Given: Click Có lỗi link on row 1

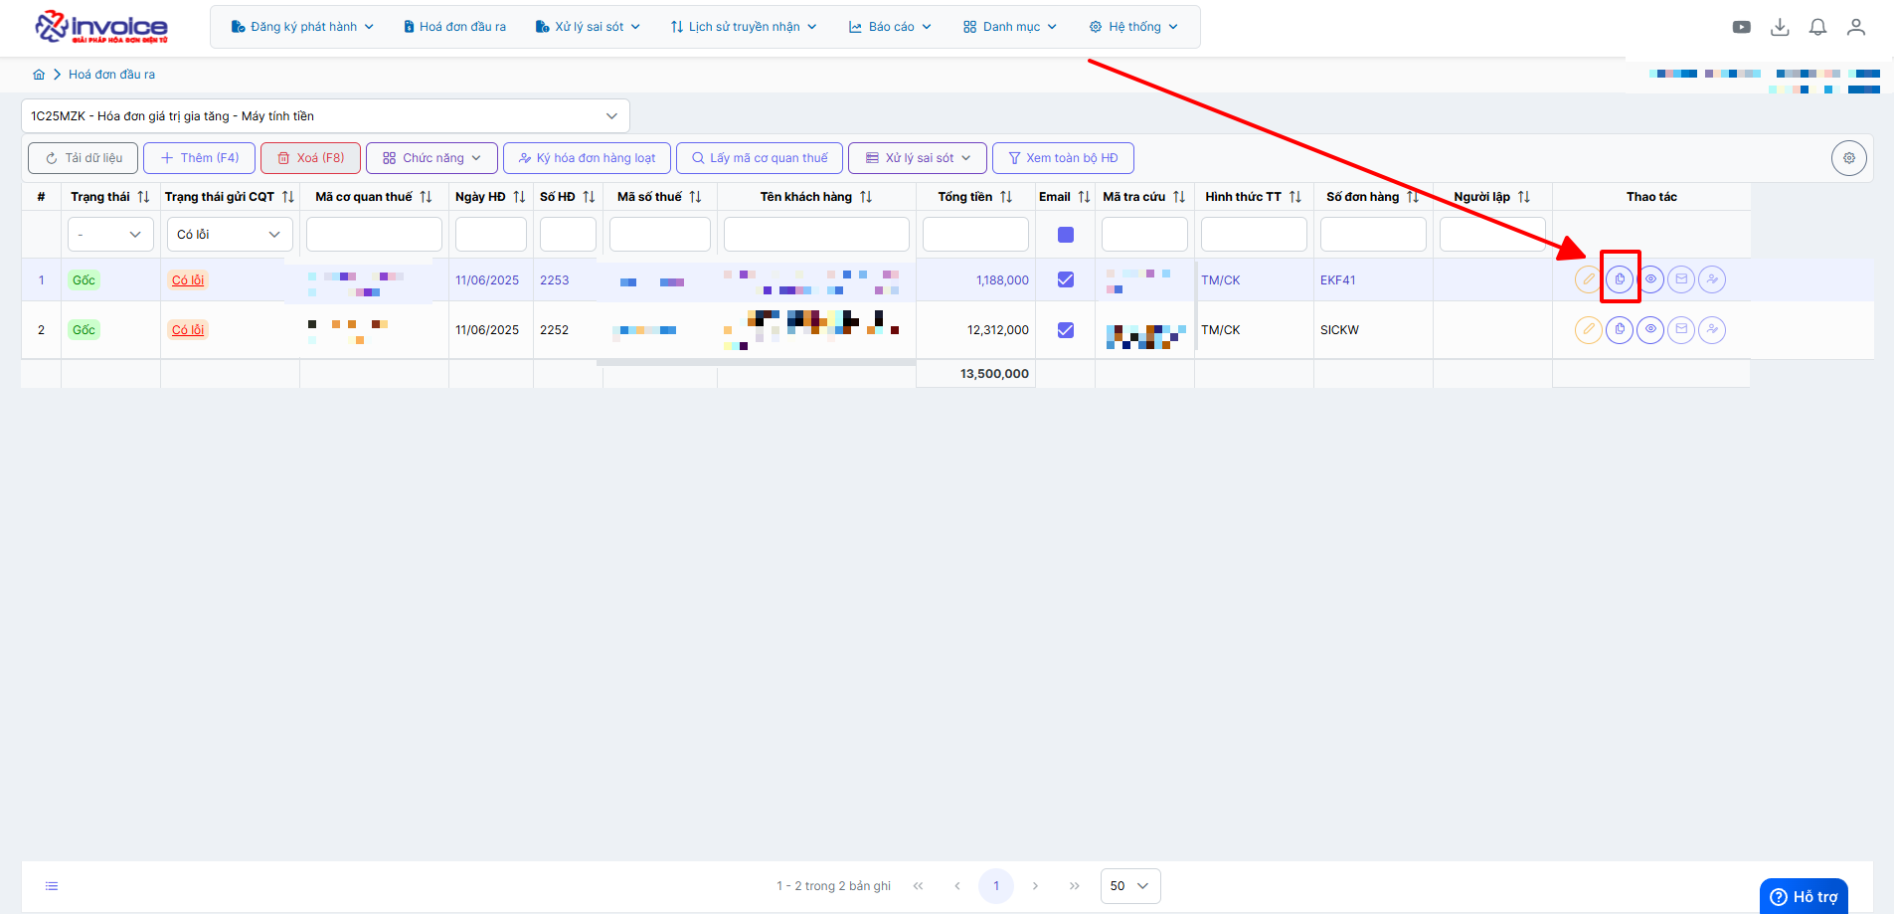Looking at the screenshot, I should click(x=188, y=280).
